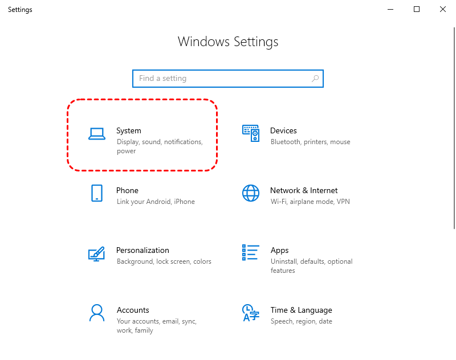The image size is (456, 360).
Task: Click the person silhouette Accounts icon
Action: (97, 313)
